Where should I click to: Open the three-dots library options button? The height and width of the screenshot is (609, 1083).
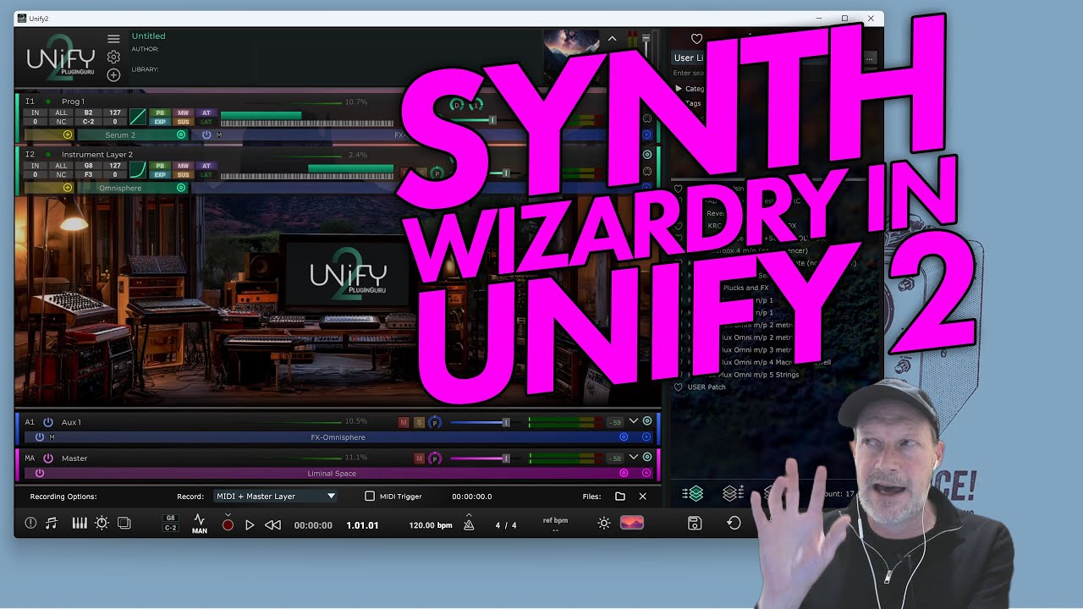(x=869, y=58)
